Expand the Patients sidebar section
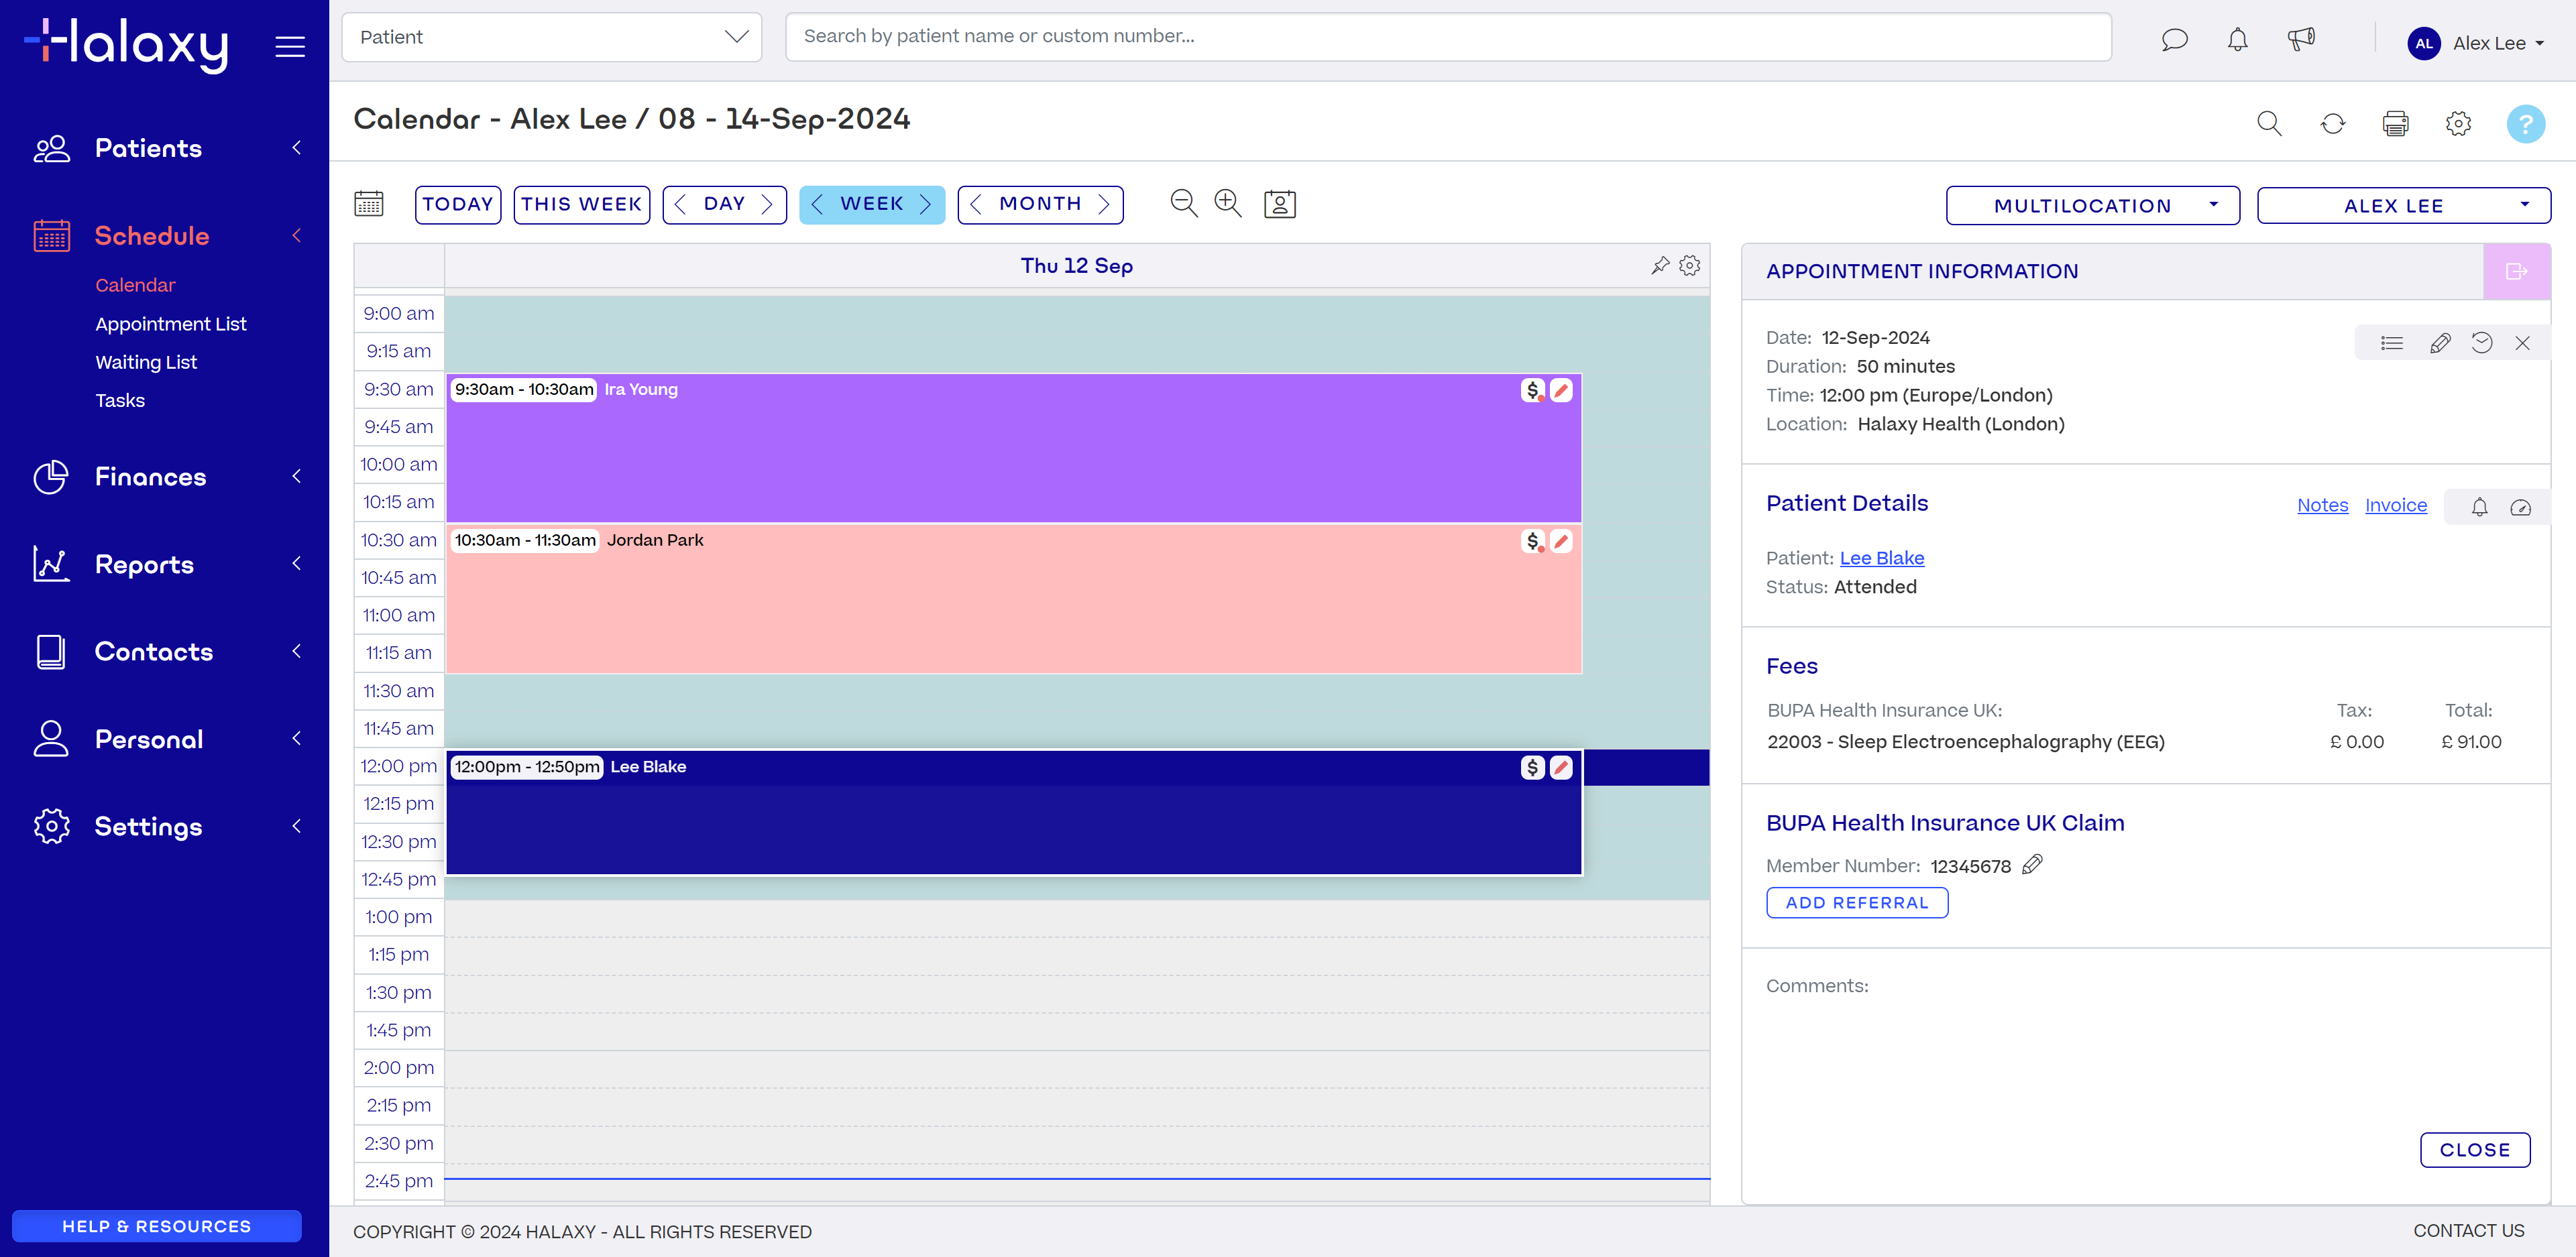The height and width of the screenshot is (1257, 2576). click(x=166, y=148)
